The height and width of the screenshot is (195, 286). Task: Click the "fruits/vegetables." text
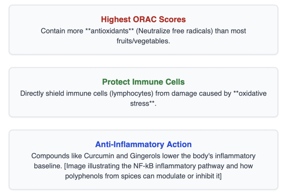143,41
